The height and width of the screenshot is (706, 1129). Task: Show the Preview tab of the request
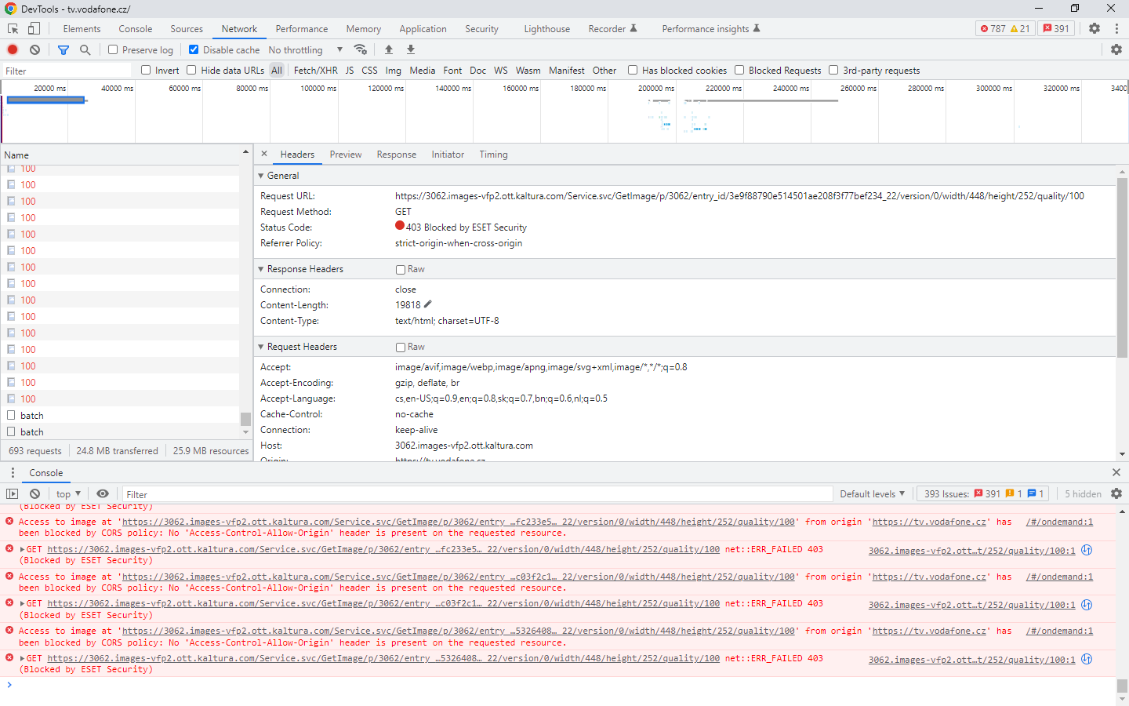coord(346,155)
